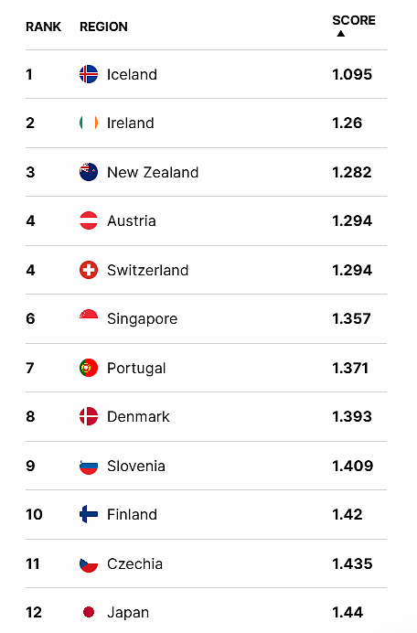Click the Switzerland flag icon

click(89, 270)
